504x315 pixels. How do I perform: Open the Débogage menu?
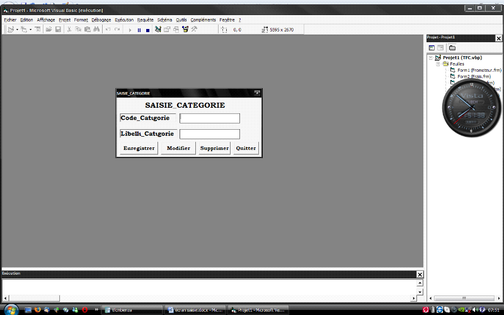click(101, 20)
